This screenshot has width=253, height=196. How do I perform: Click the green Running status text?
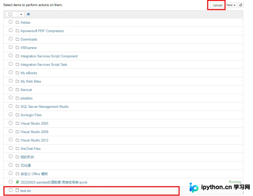click(x=235, y=182)
